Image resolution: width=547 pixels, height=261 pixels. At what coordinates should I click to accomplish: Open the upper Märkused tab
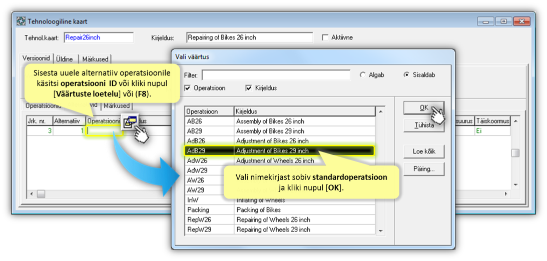[x=95, y=59]
